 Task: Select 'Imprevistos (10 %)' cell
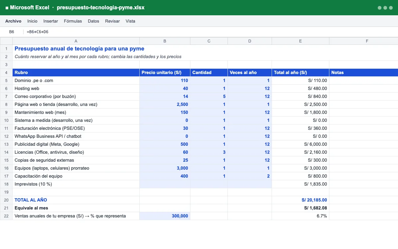click(76, 184)
